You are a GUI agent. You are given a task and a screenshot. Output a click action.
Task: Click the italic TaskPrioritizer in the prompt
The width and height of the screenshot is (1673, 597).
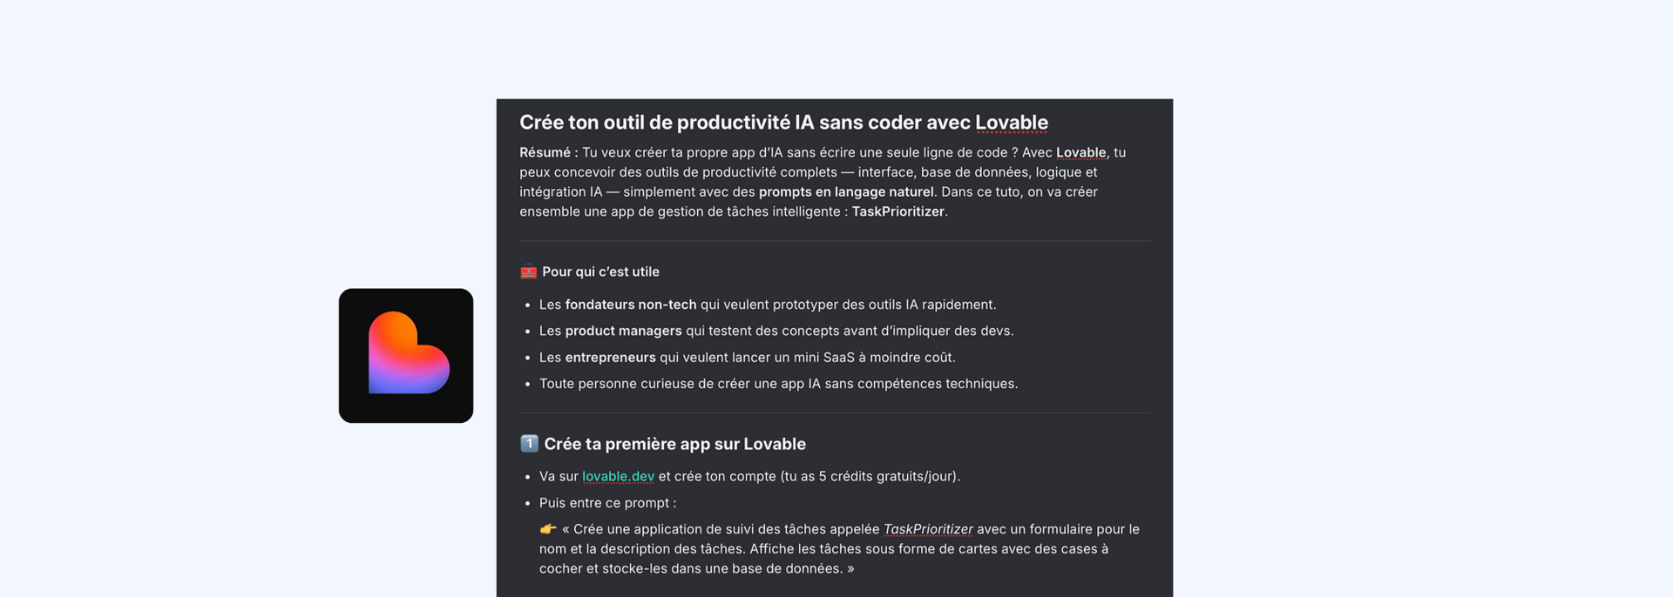928,529
